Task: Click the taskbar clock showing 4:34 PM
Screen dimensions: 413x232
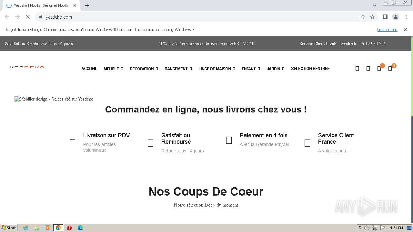Action: click(397, 228)
